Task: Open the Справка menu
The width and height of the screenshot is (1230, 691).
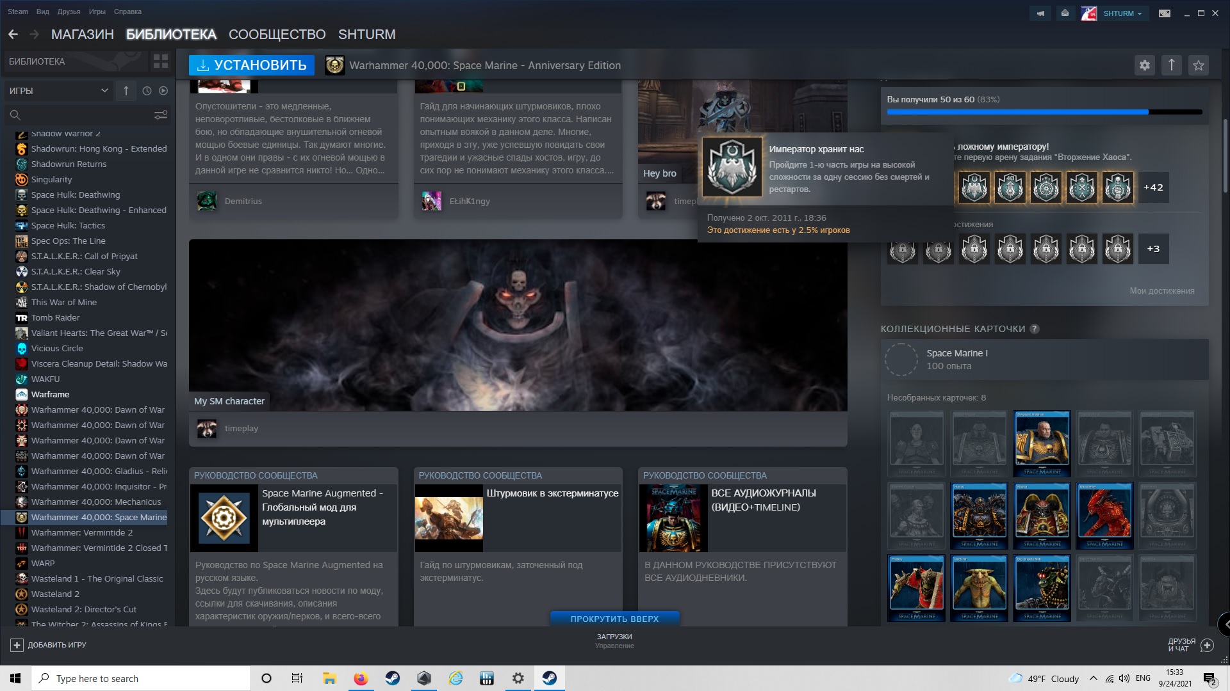Action: click(127, 12)
